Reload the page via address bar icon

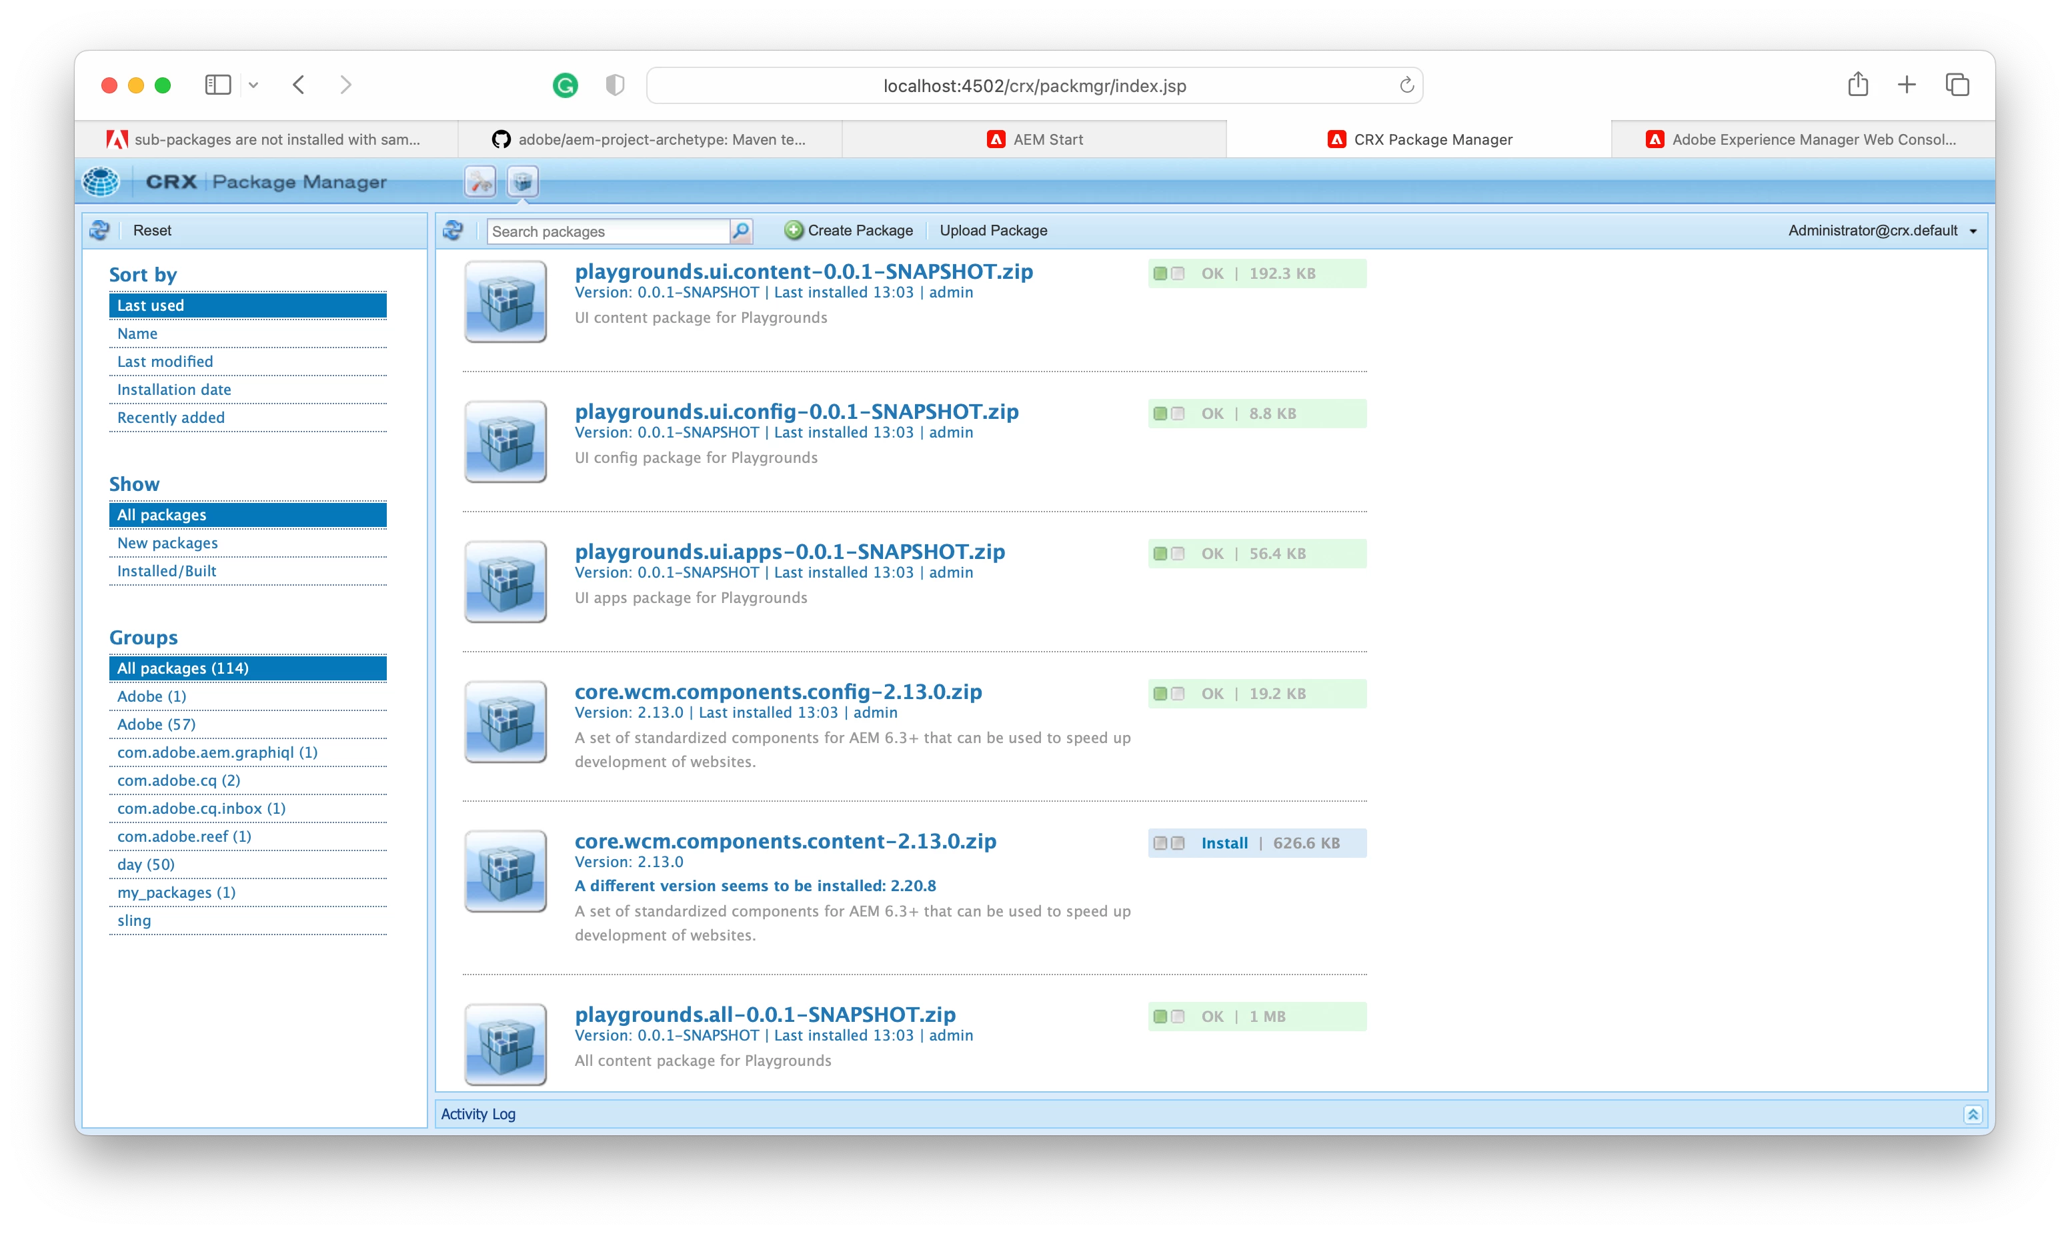click(x=1406, y=85)
